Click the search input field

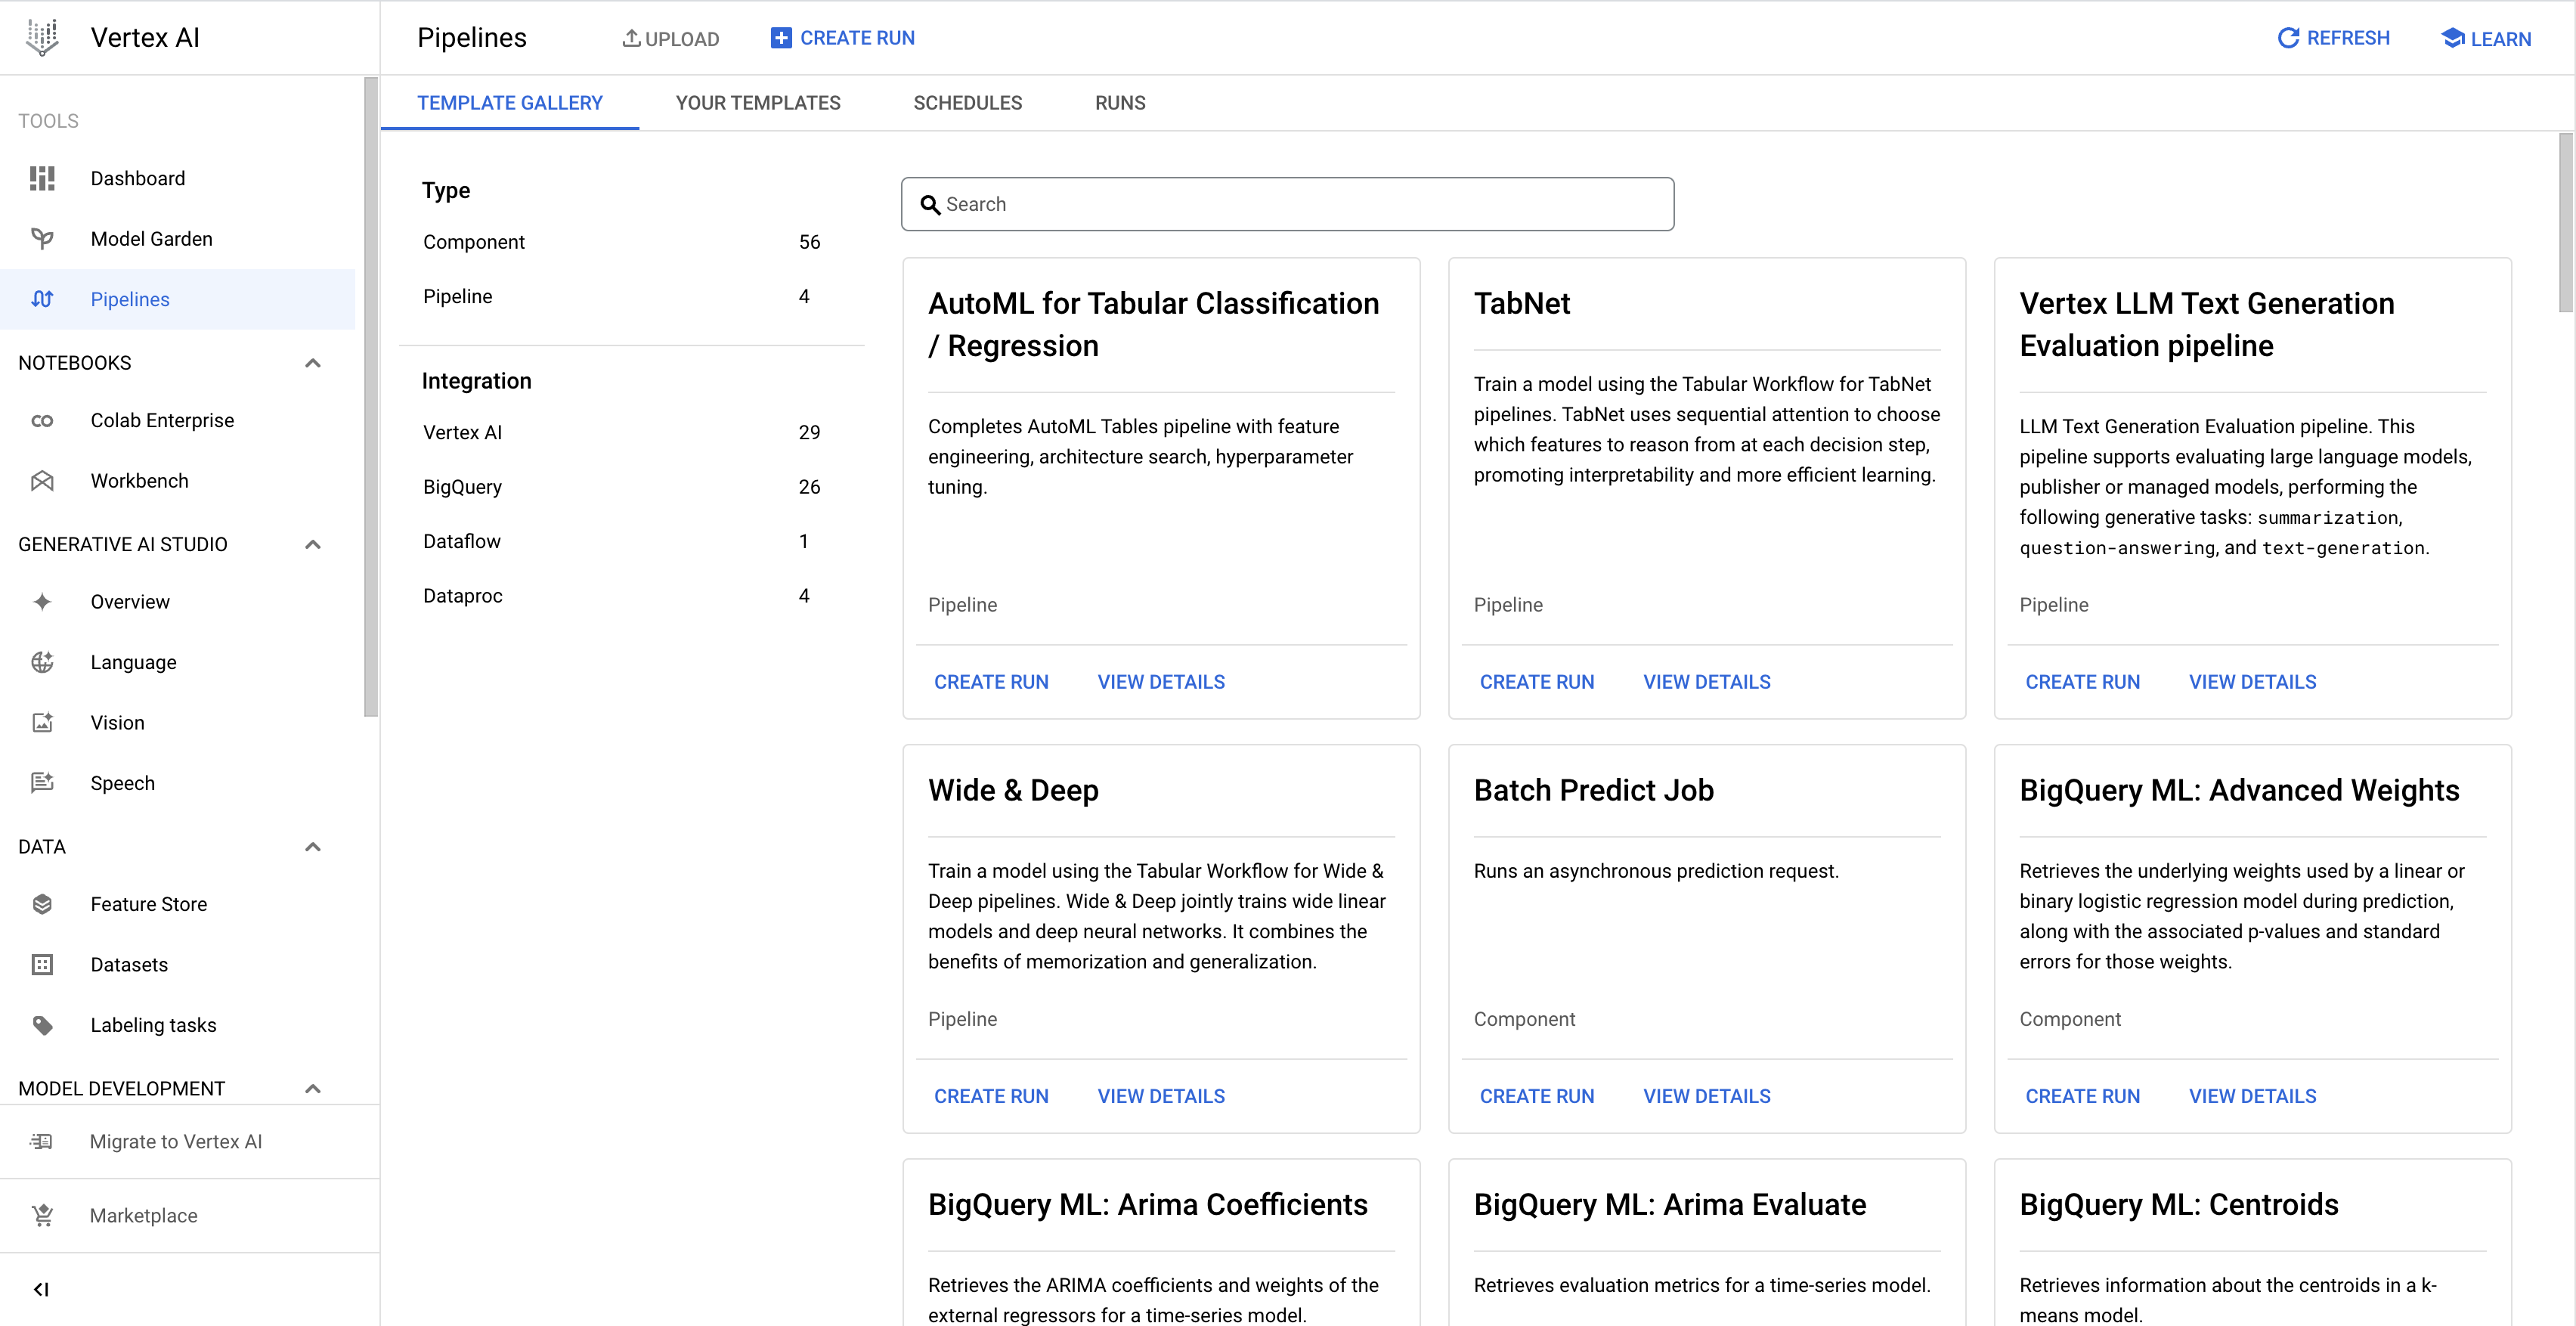click(x=1288, y=203)
